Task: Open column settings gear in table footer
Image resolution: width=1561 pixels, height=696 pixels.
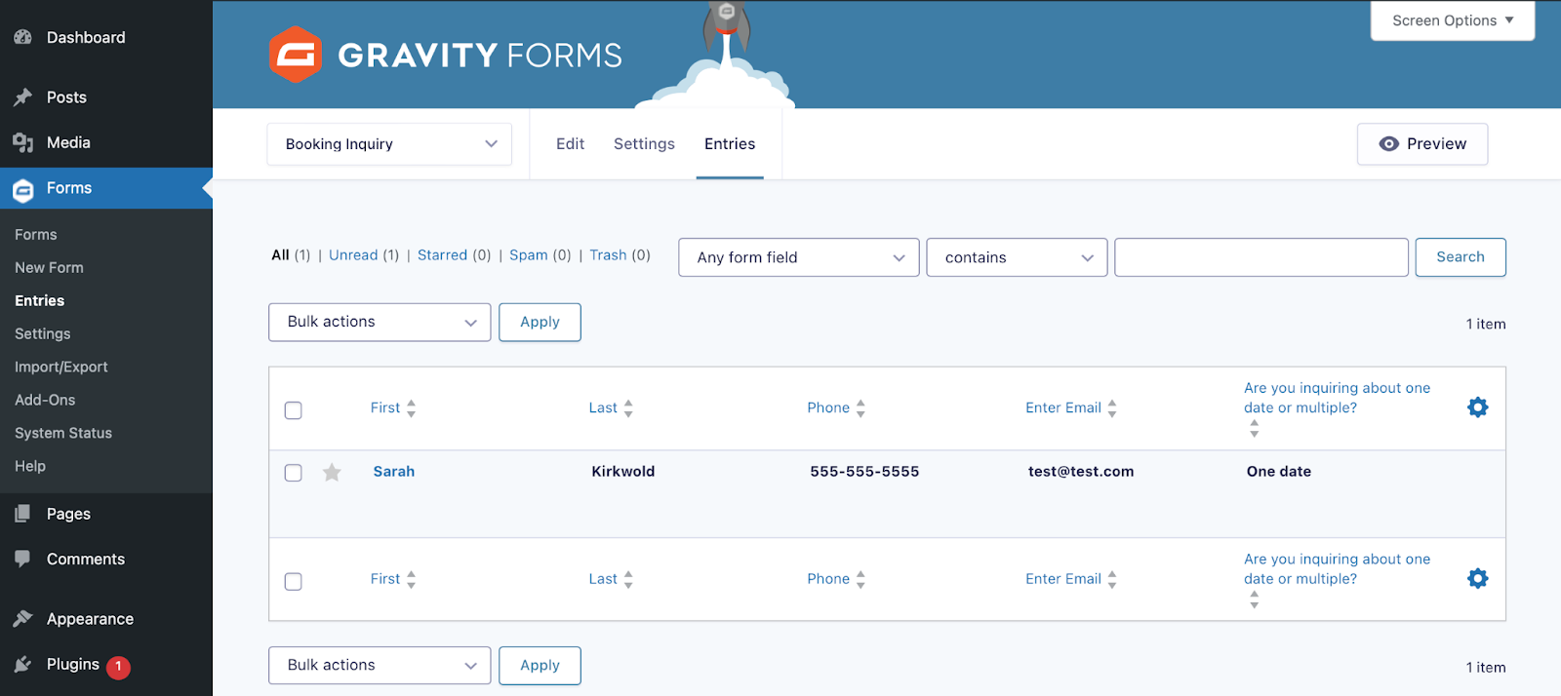Action: [x=1478, y=579]
